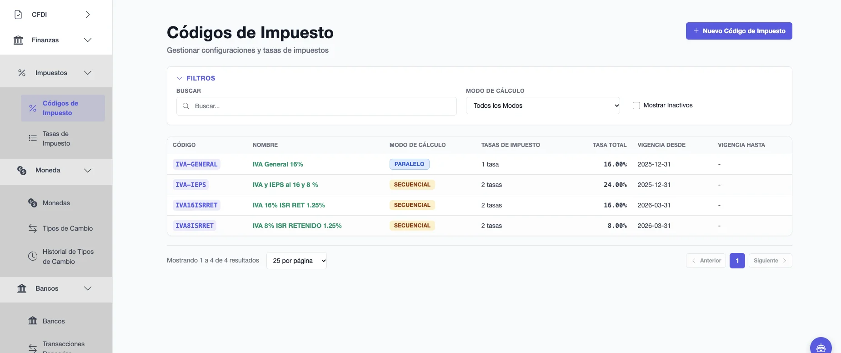Screen dimensions: 841x353
Task: Collapse the Moneda section chevron
Action: click(88, 170)
